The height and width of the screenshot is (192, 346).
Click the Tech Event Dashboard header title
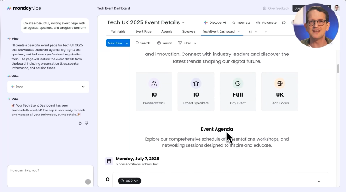coord(113,8)
